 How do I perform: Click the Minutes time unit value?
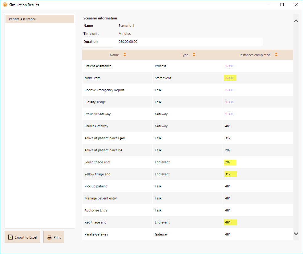pos(125,34)
